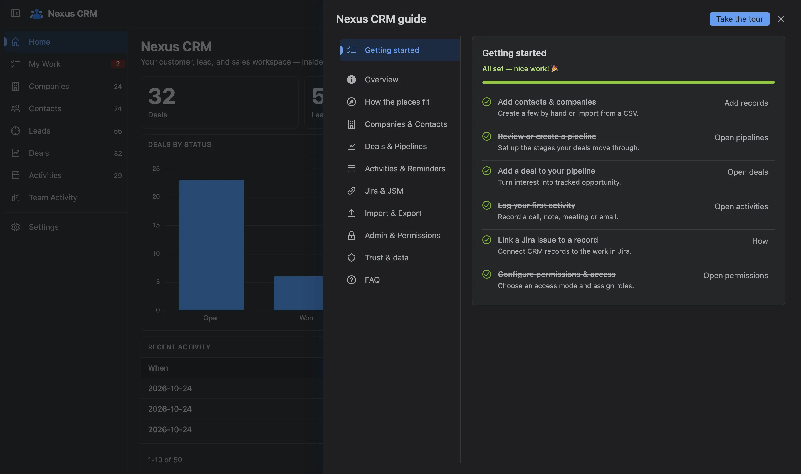The width and height of the screenshot is (801, 474).
Task: Toggle check for Log your first activity
Action: point(486,205)
